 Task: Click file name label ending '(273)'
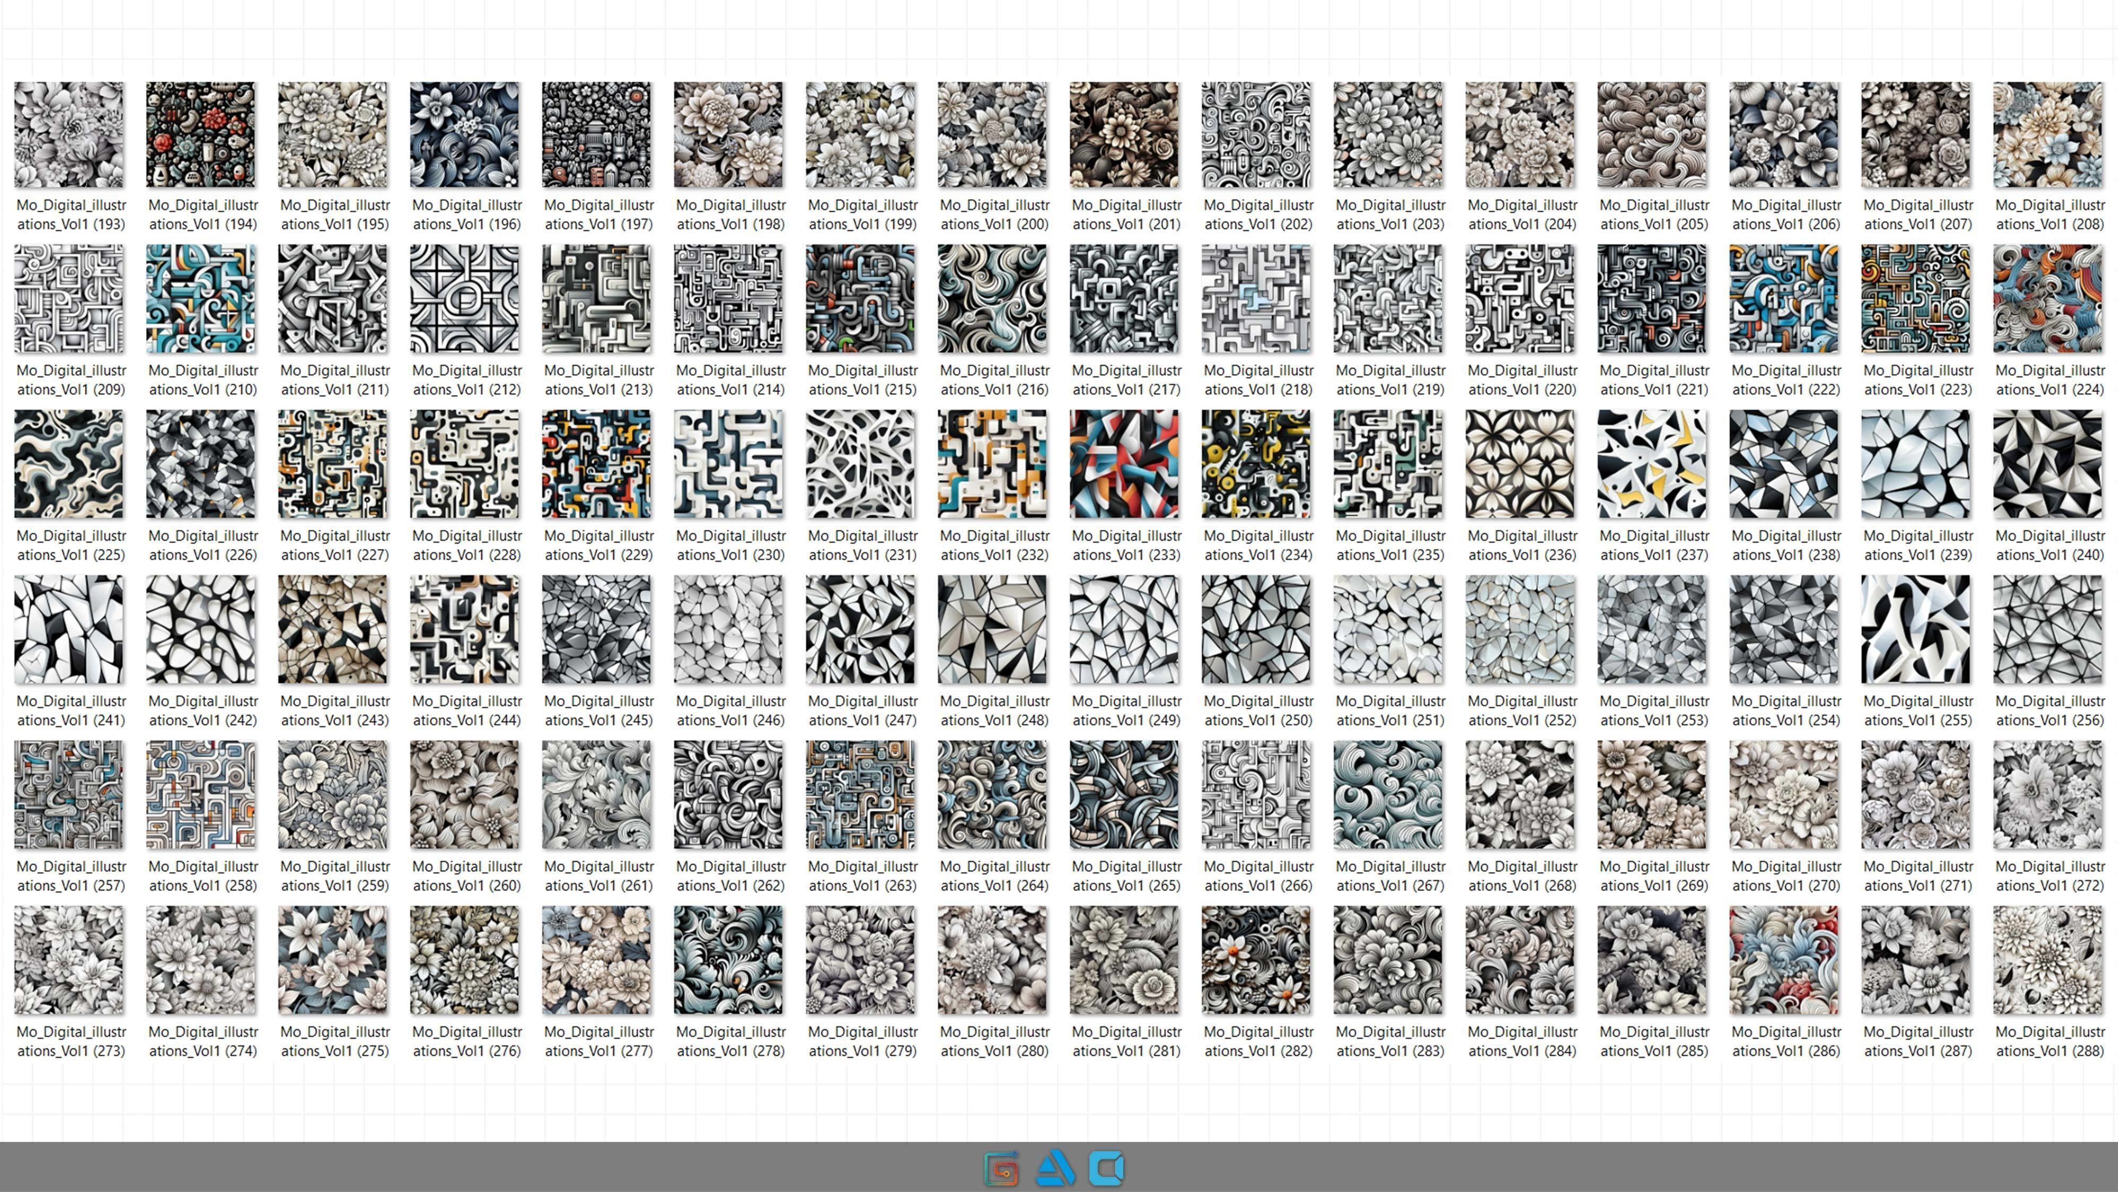tap(72, 1041)
